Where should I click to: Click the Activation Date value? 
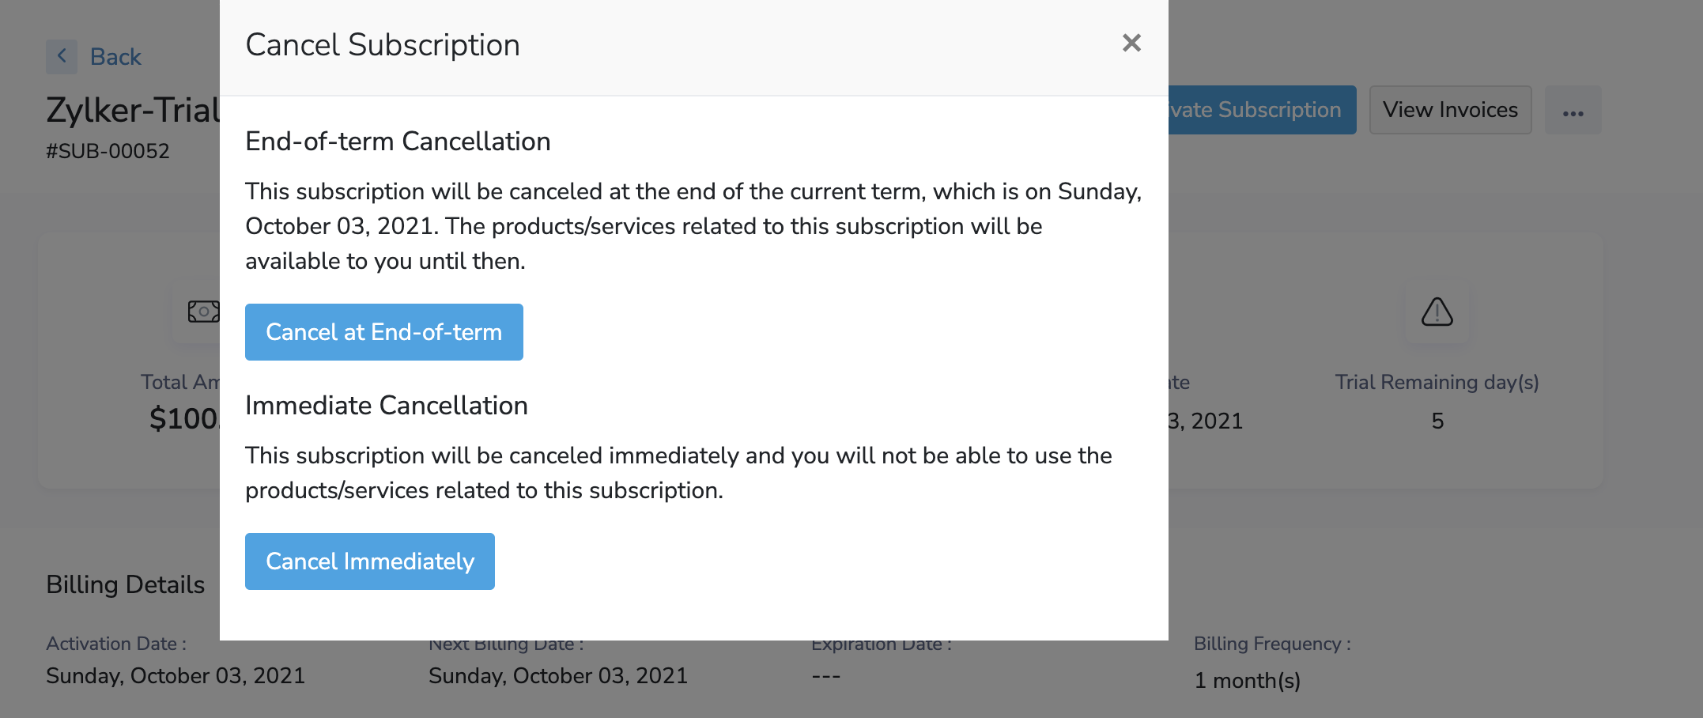176,676
